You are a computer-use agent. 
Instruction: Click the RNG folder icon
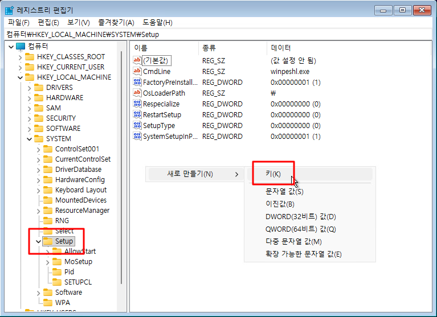48,221
